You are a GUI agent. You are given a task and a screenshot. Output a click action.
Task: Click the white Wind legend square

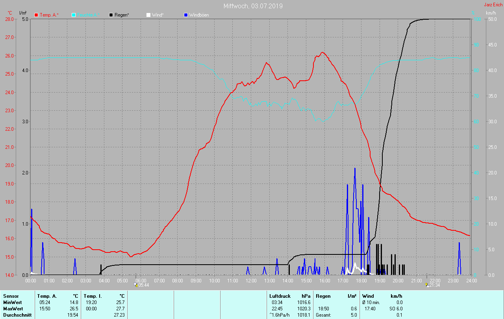[148, 15]
